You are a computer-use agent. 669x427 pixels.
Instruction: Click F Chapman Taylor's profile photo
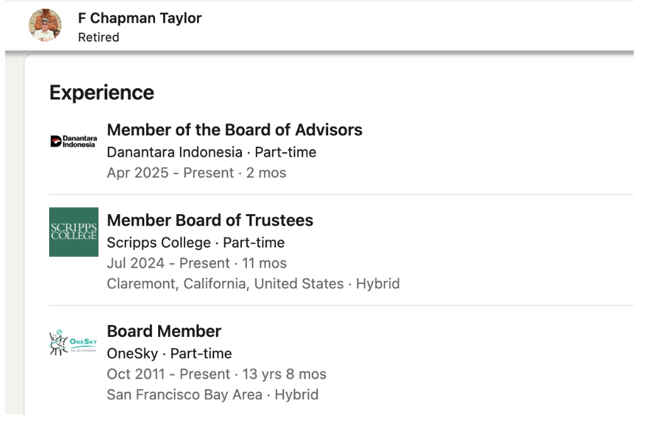[x=45, y=25]
